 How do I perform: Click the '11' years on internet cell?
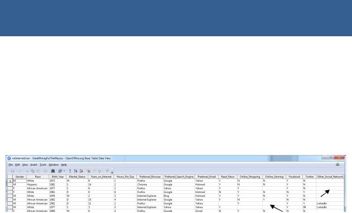pos(101,204)
